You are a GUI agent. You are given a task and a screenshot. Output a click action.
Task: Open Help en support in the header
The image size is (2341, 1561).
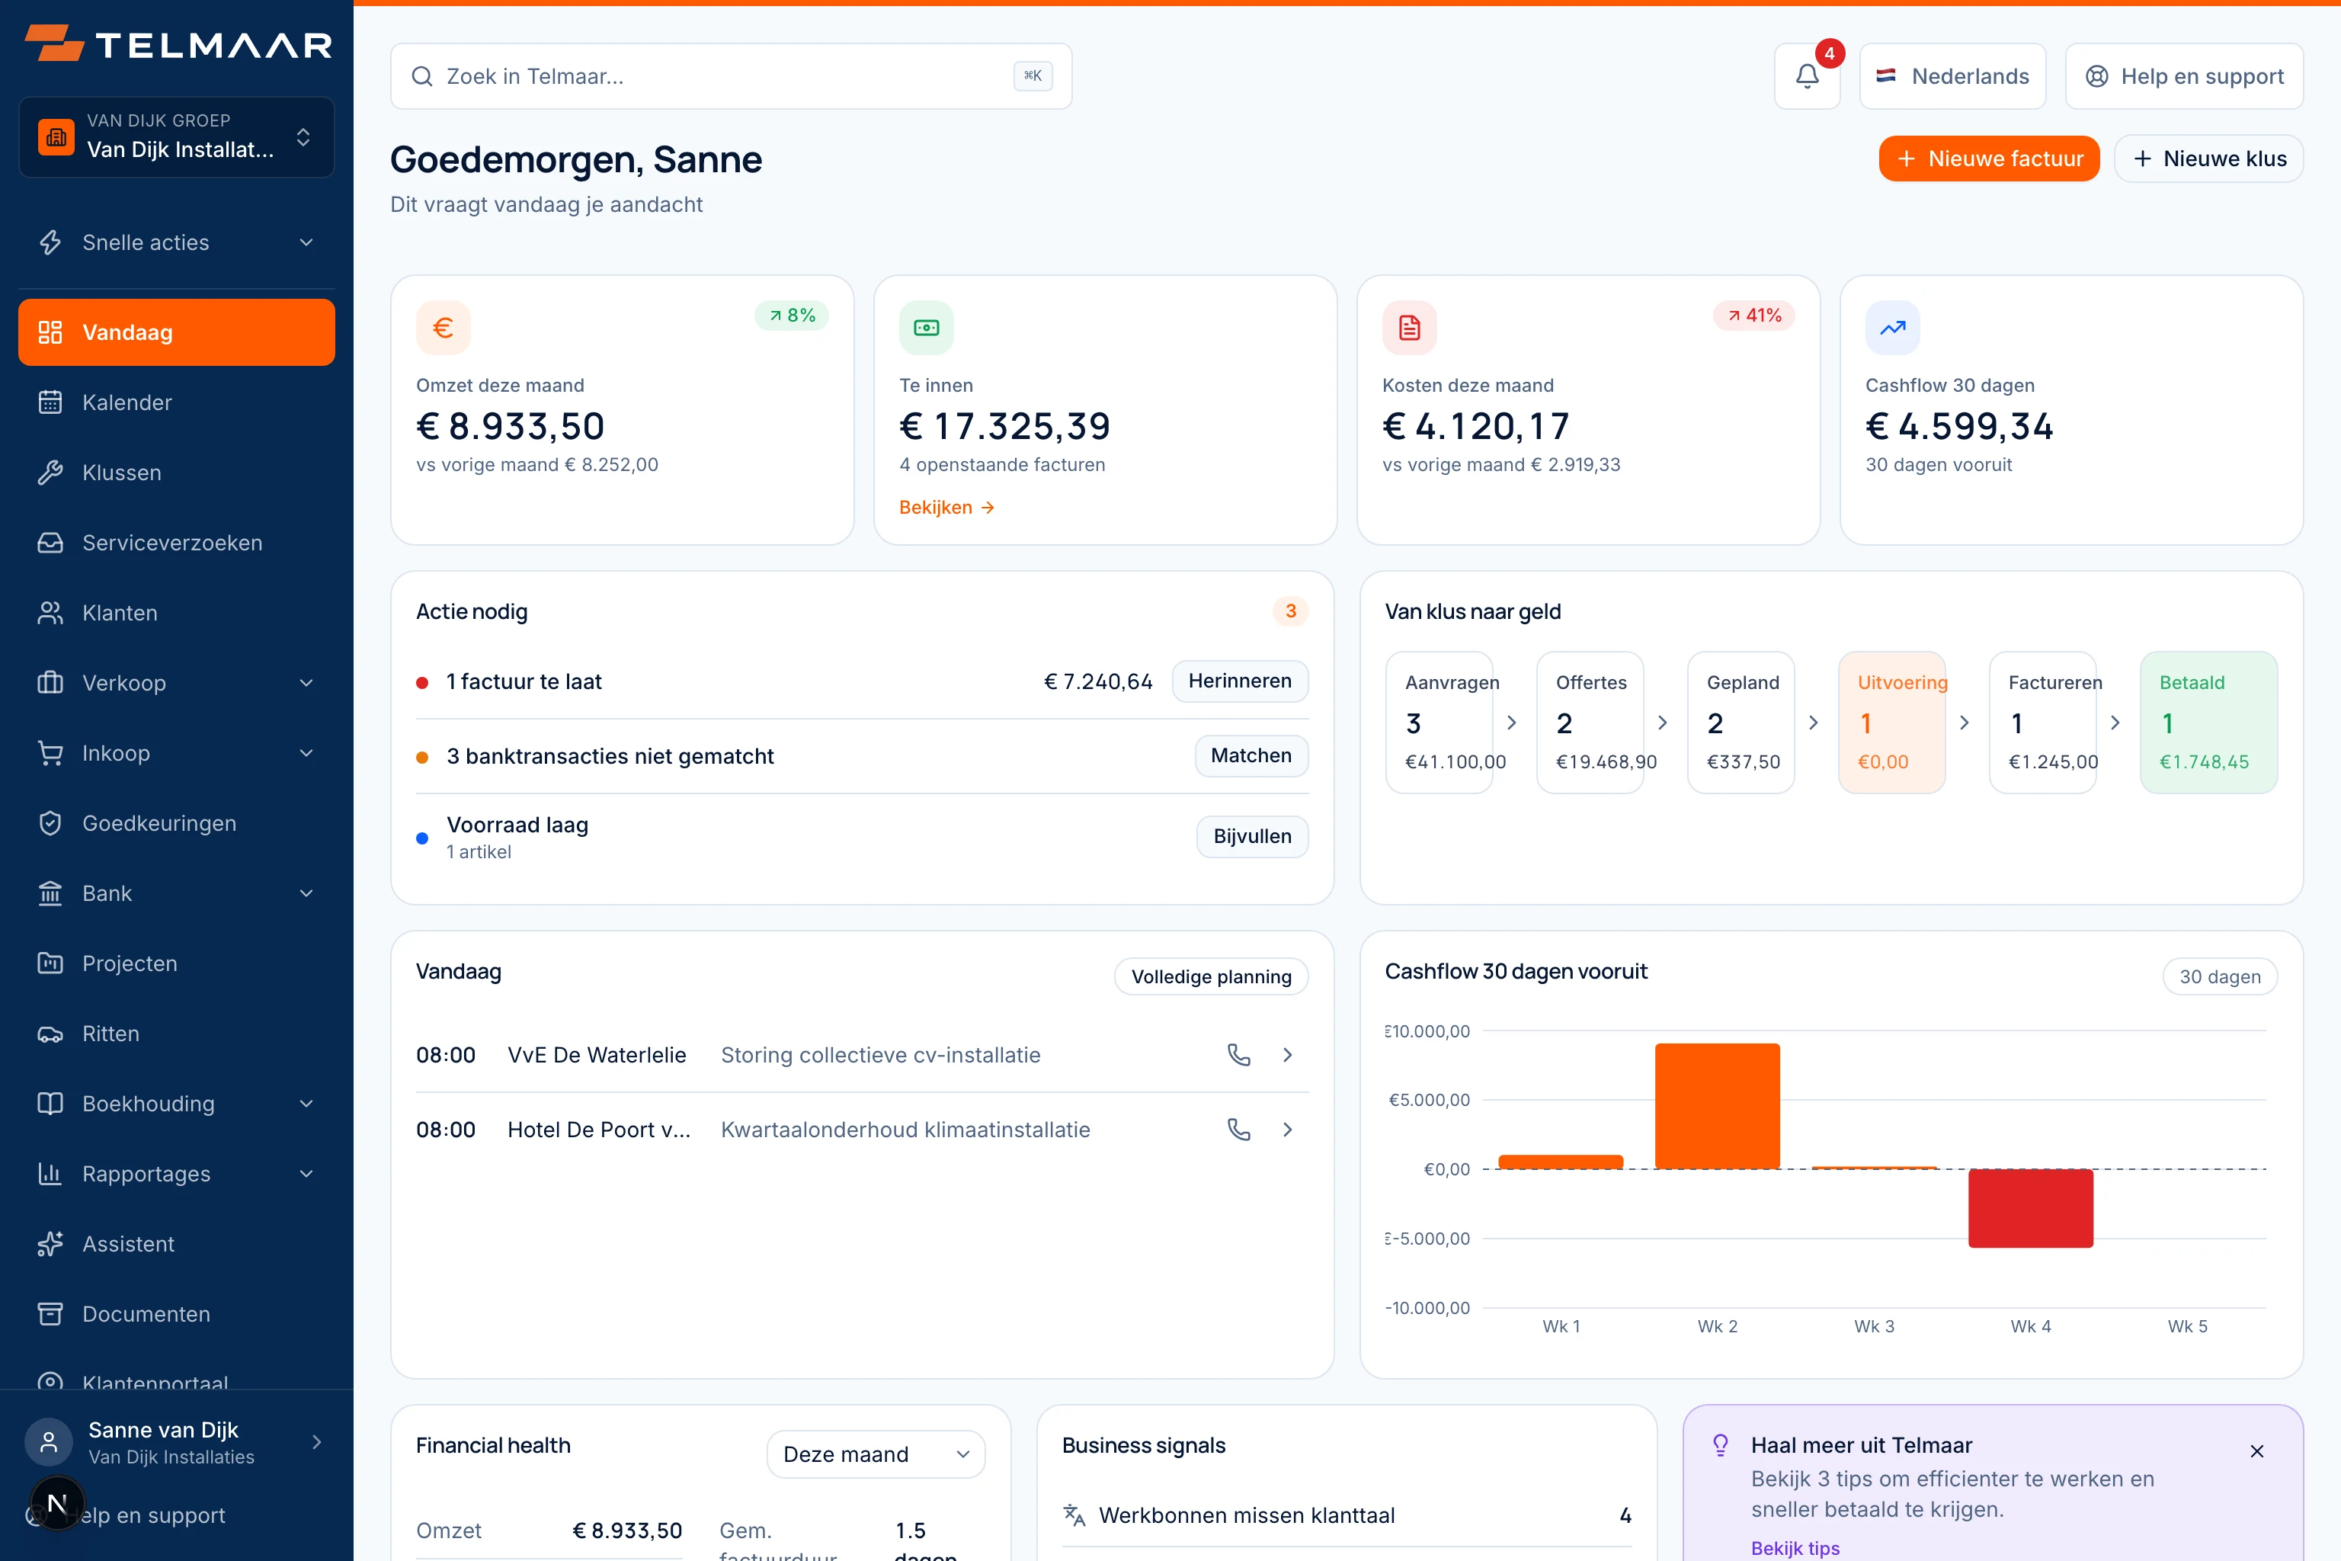pos(2184,77)
